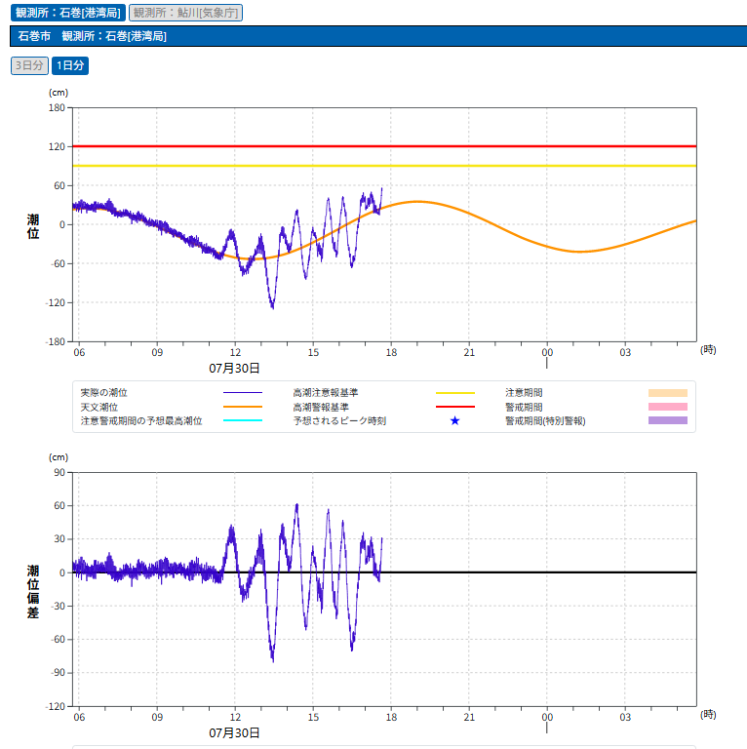Image resolution: width=747 pixels, height=749 pixels.
Task: Click the orange 注意期間 color swatch
Action: point(667,392)
